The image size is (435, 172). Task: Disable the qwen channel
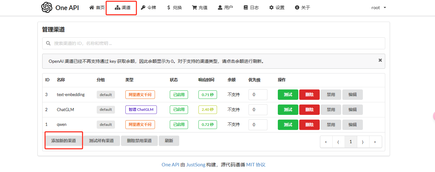click(x=331, y=125)
